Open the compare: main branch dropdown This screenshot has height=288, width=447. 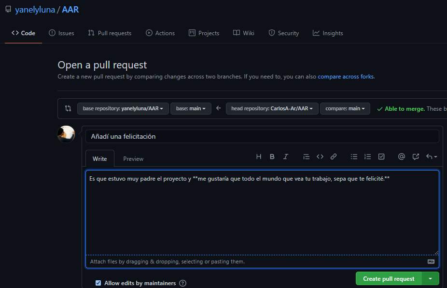coord(345,109)
